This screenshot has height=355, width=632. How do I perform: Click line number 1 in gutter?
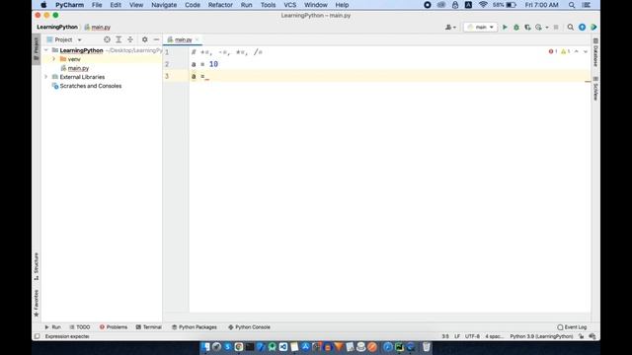click(167, 52)
